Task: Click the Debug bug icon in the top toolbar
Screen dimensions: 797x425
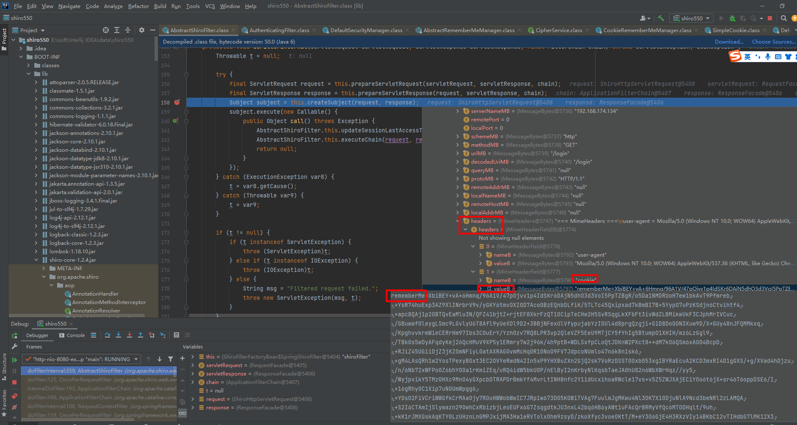Action: coord(732,18)
